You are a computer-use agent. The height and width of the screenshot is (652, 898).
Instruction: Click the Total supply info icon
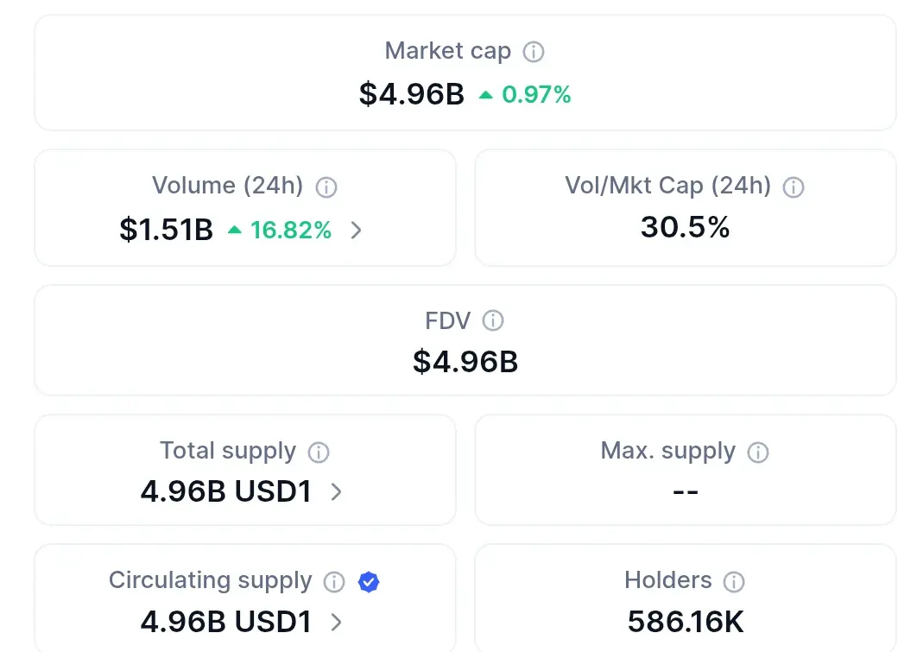point(319,452)
